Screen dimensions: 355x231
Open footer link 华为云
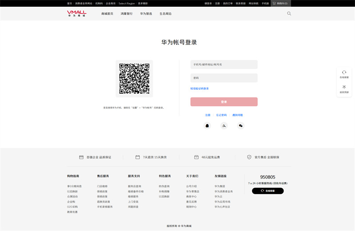(218, 196)
